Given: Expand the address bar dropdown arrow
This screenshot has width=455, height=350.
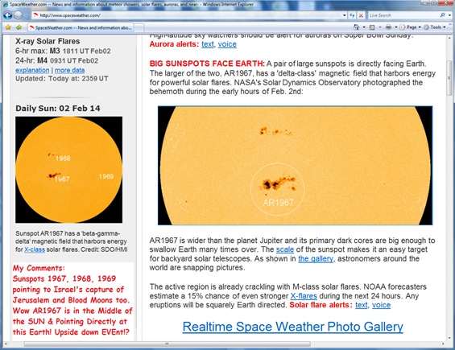Looking at the screenshot, I should 345,15.
